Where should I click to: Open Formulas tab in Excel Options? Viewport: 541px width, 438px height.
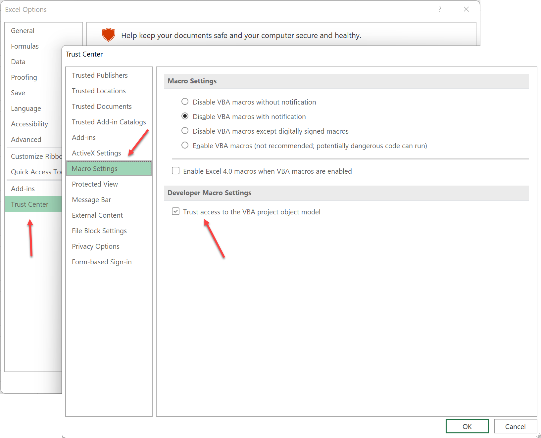point(34,46)
